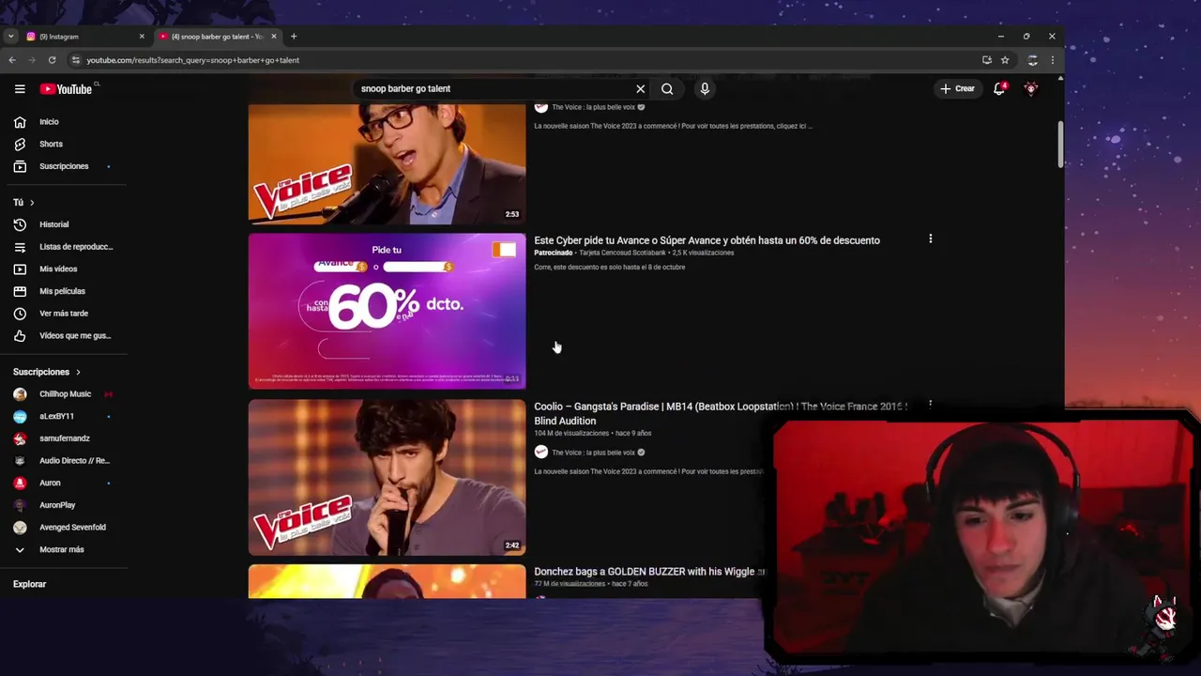Screen dimensions: 1201x676
Task: Open the Donchez bags a GOLDEN BUZZER title
Action: tap(649, 571)
